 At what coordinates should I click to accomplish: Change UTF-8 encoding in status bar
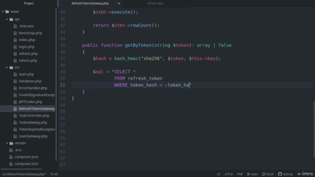228,174
